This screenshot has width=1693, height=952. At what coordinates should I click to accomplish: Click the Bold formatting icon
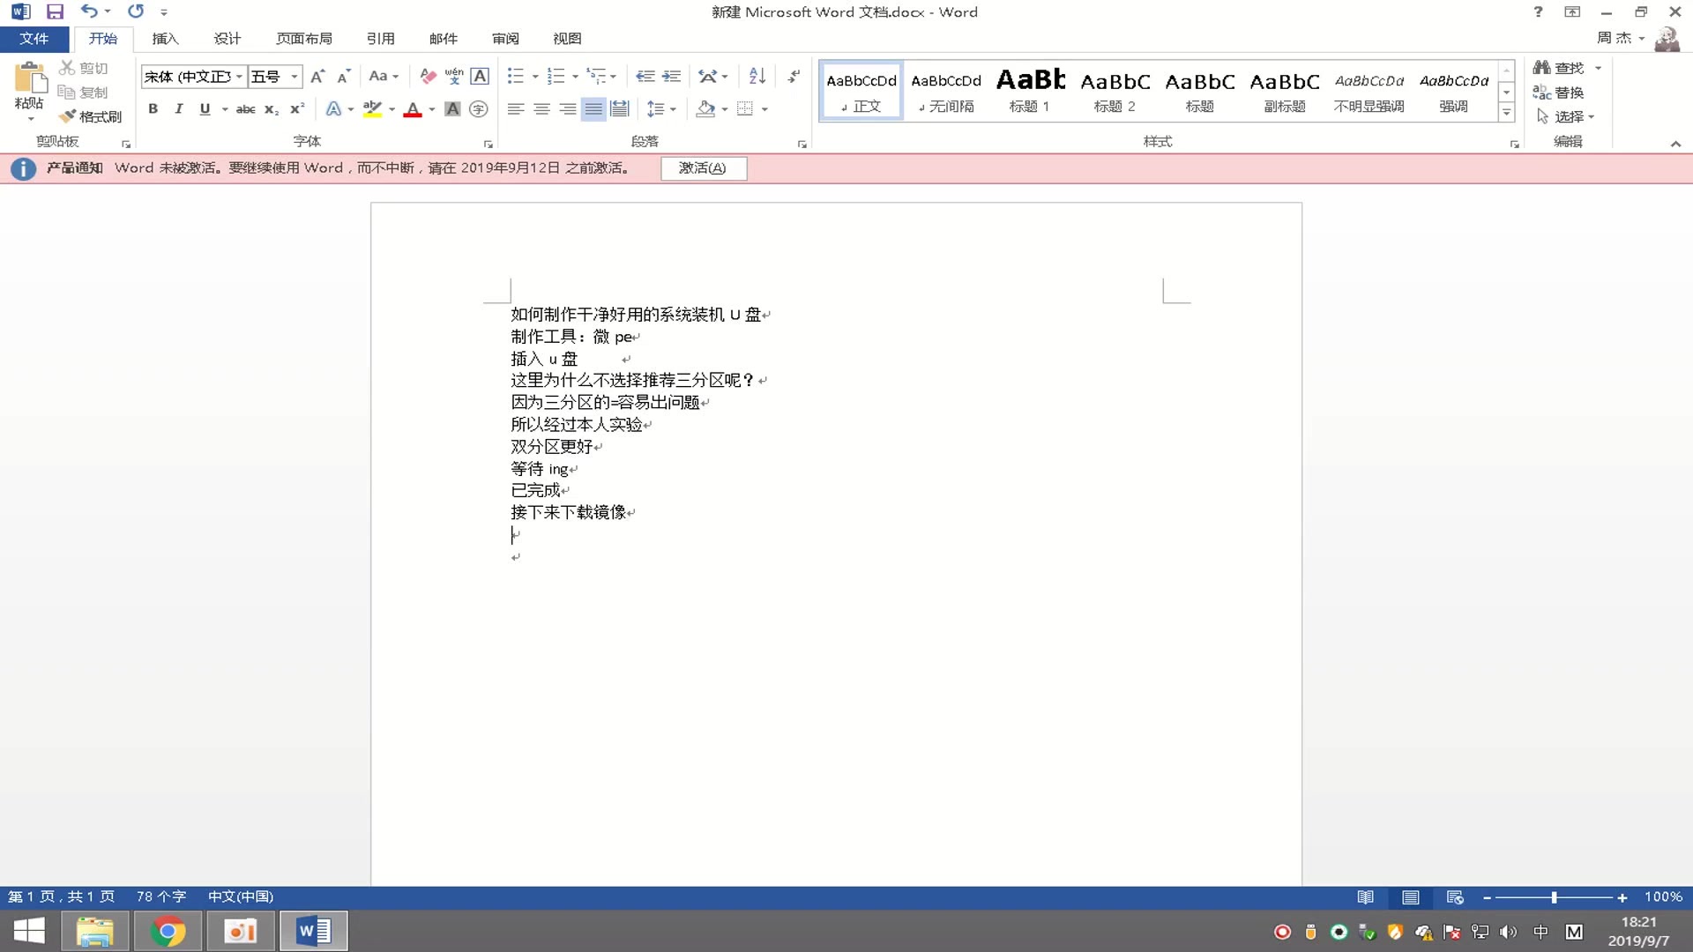pos(153,108)
